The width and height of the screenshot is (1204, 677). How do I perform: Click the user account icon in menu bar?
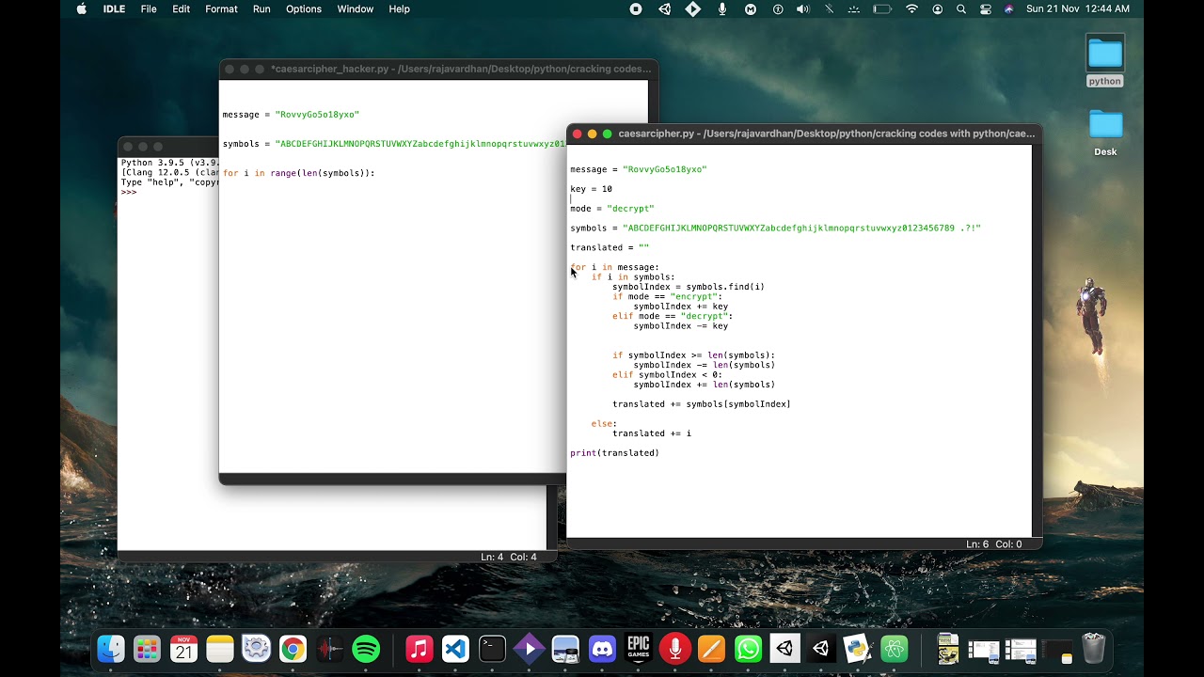[x=937, y=8]
